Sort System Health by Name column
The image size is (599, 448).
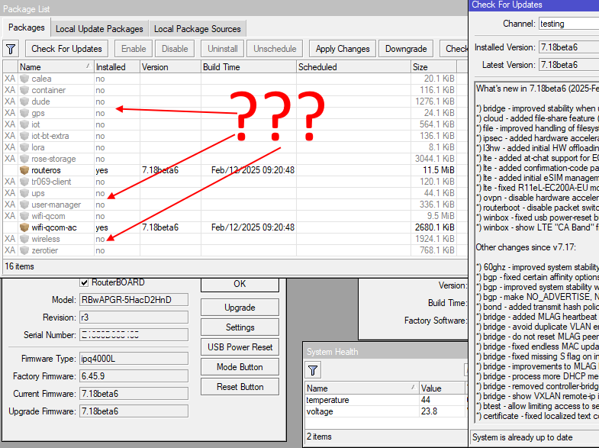pyautogui.click(x=362, y=388)
